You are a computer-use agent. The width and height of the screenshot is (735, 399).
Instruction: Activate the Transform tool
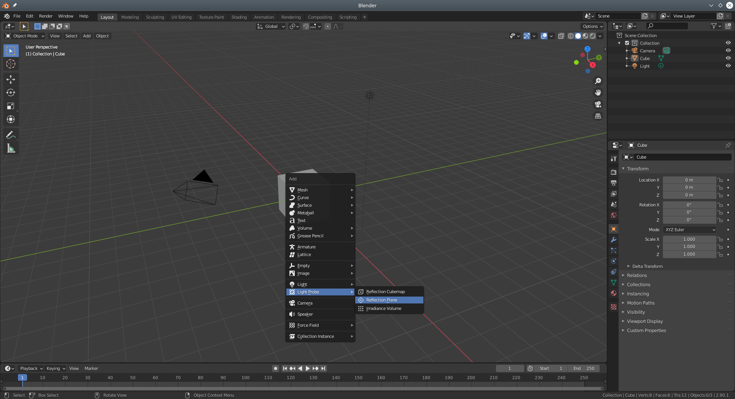pyautogui.click(x=11, y=119)
